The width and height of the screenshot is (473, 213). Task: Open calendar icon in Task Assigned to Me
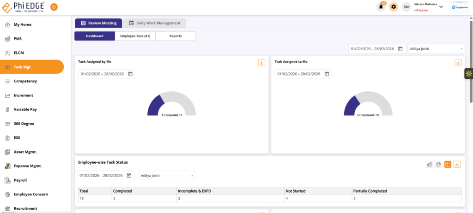click(x=327, y=74)
